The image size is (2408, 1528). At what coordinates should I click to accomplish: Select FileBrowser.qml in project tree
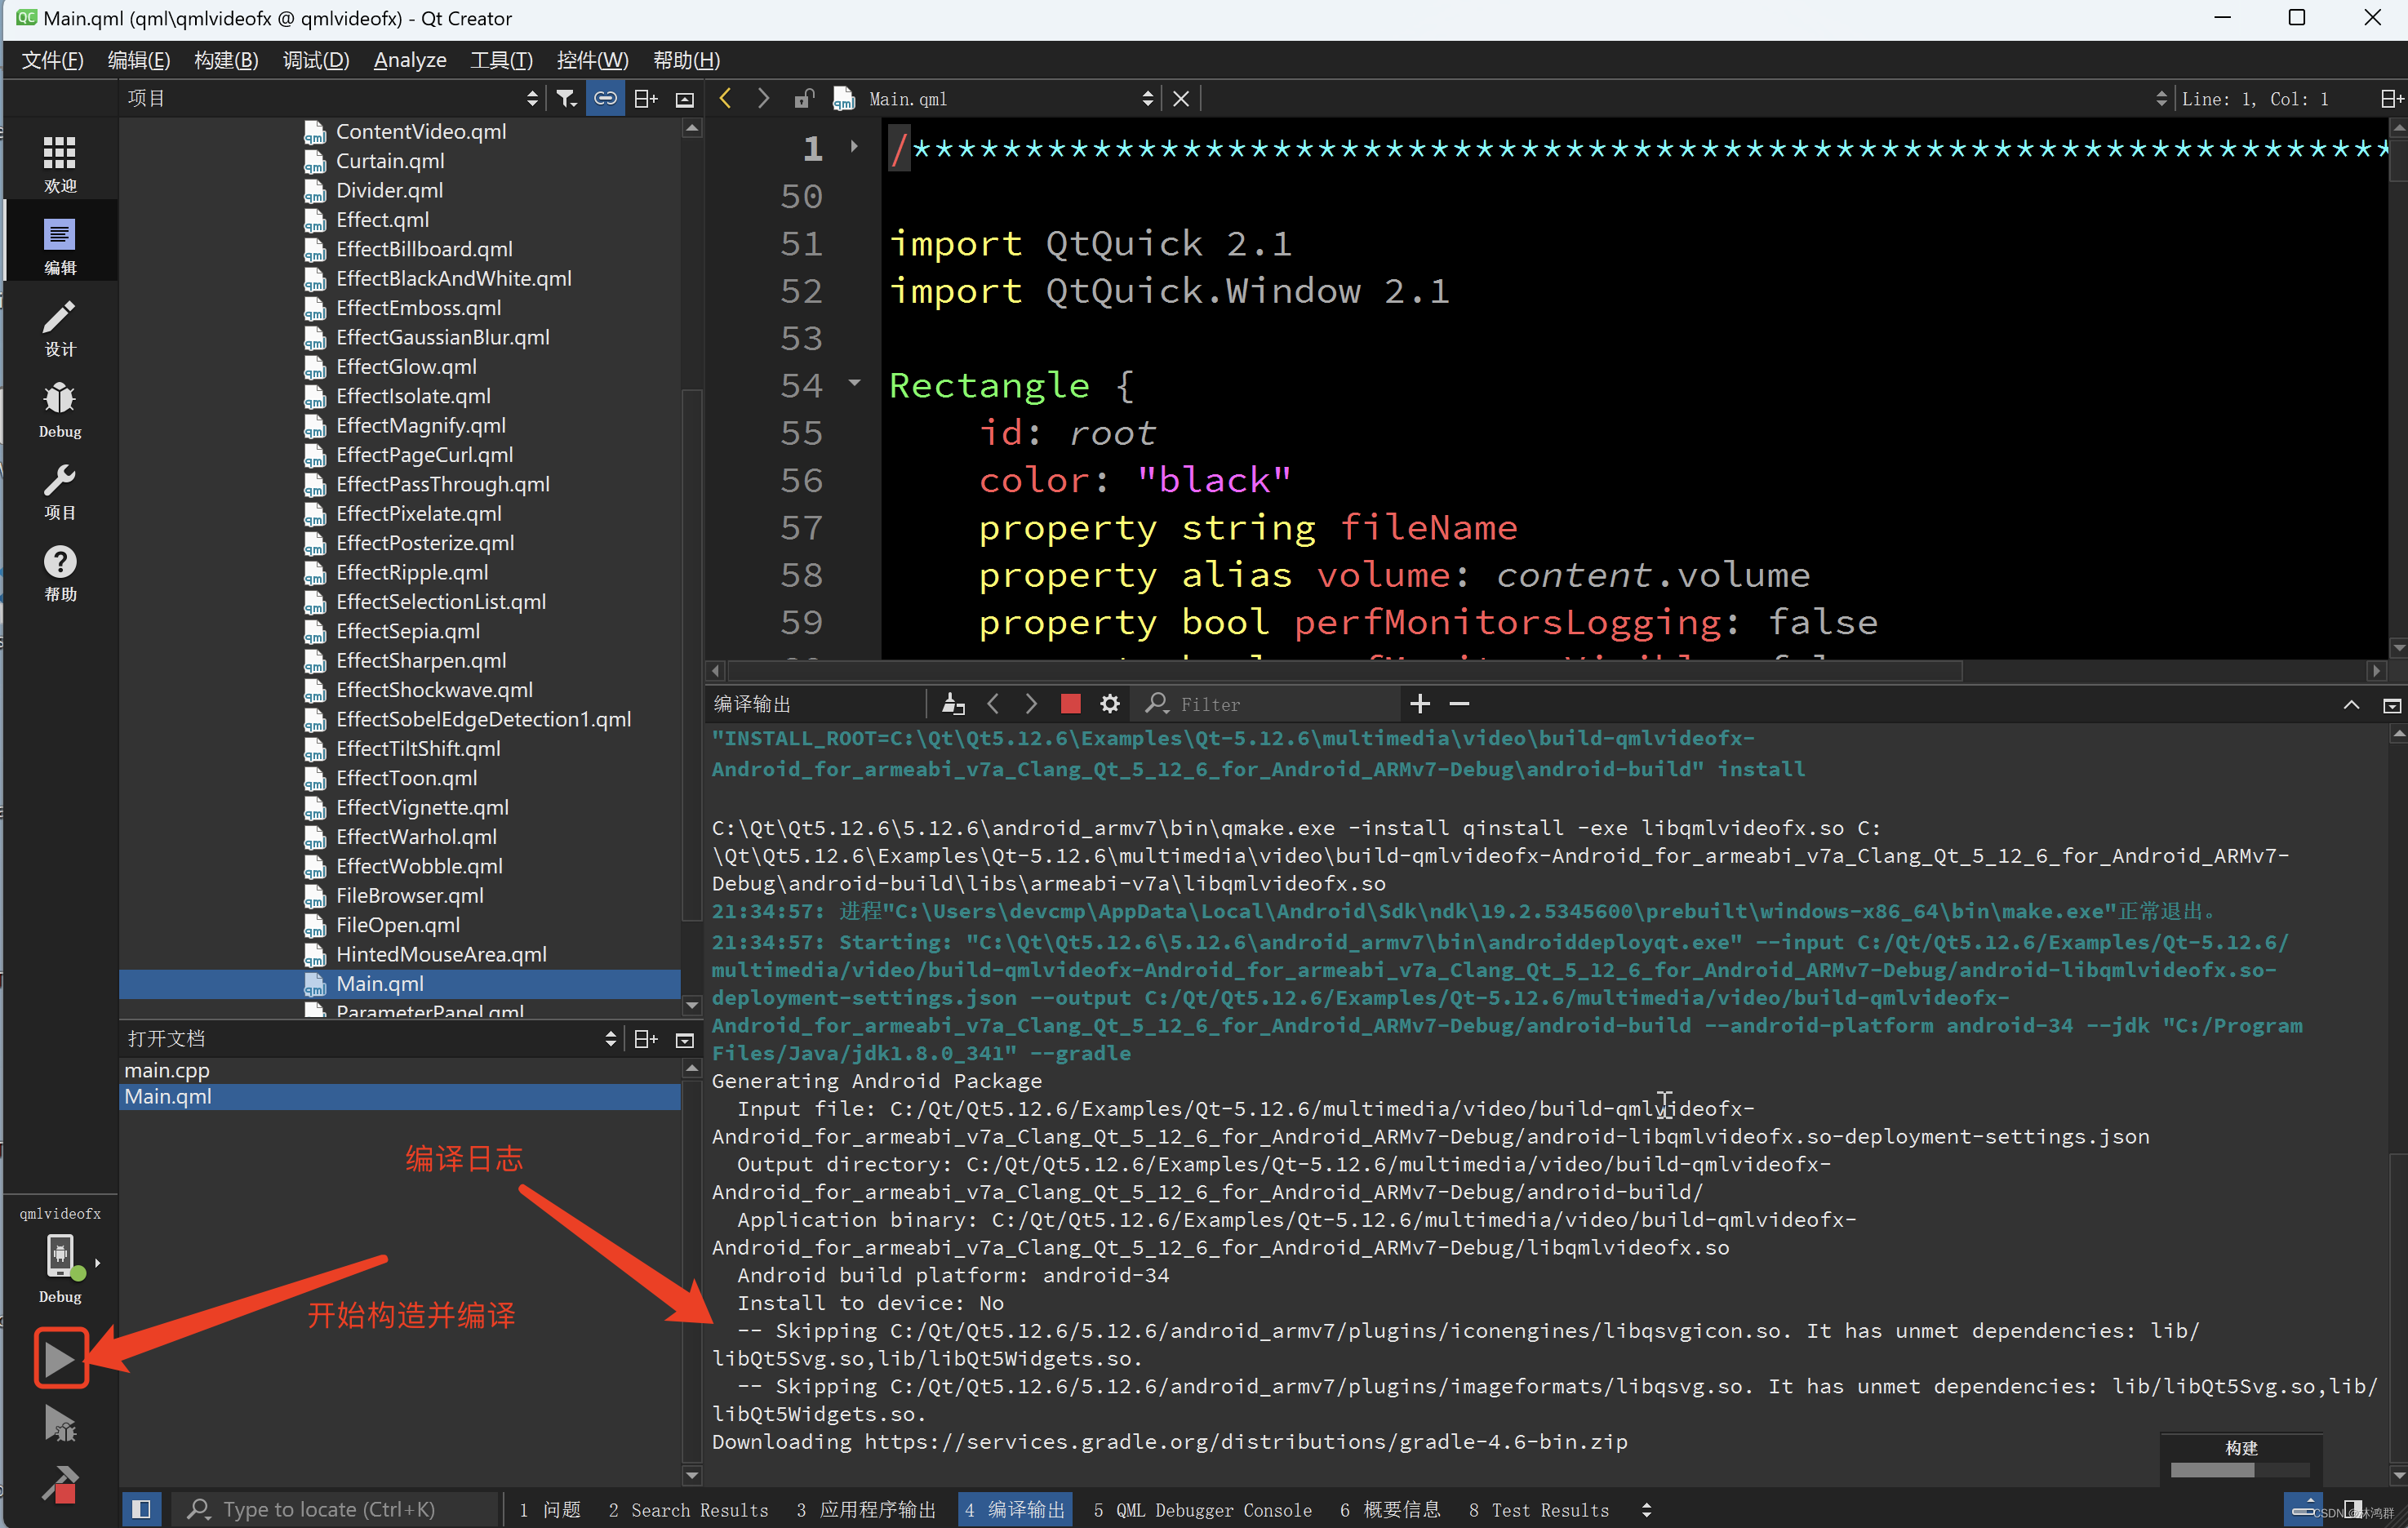(409, 895)
